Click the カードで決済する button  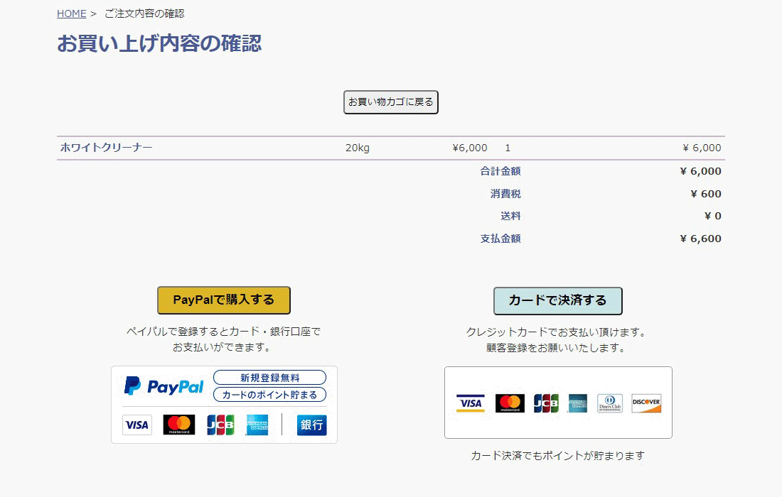coord(557,300)
